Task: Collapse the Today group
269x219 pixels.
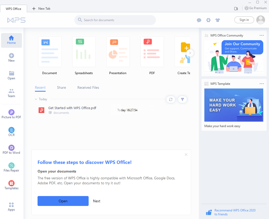Action: coord(36,99)
